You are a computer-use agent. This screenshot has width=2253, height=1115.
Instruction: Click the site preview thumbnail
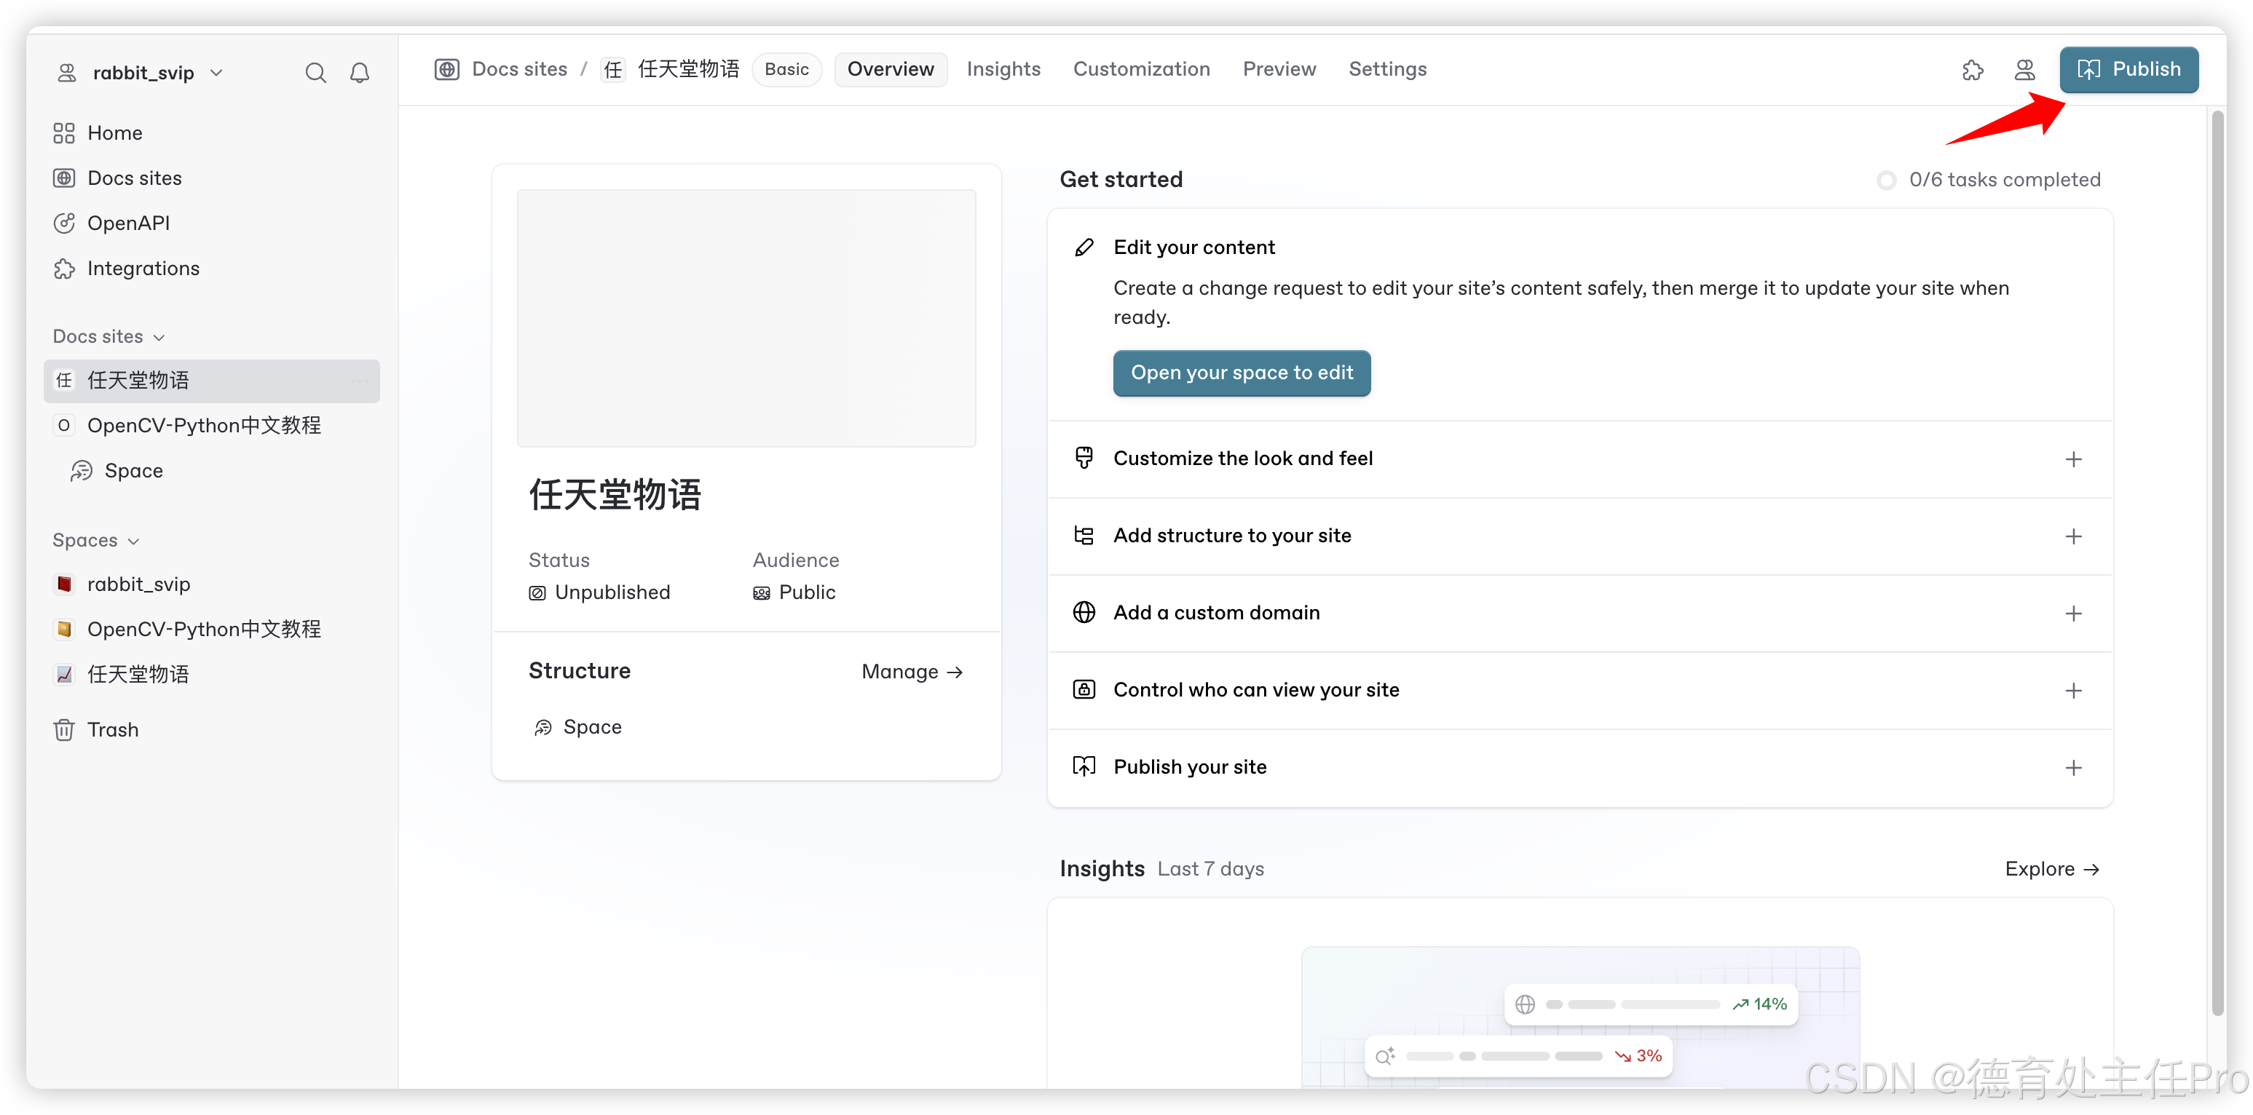click(746, 318)
